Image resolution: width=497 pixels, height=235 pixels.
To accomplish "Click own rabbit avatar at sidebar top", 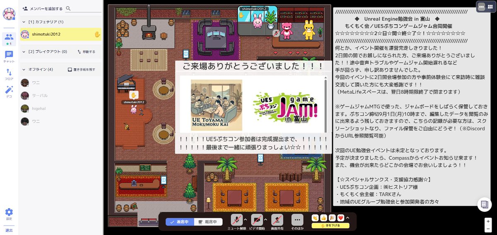I will pyautogui.click(x=9, y=14).
